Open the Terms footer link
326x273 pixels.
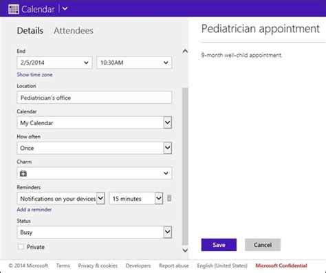[x=63, y=265]
